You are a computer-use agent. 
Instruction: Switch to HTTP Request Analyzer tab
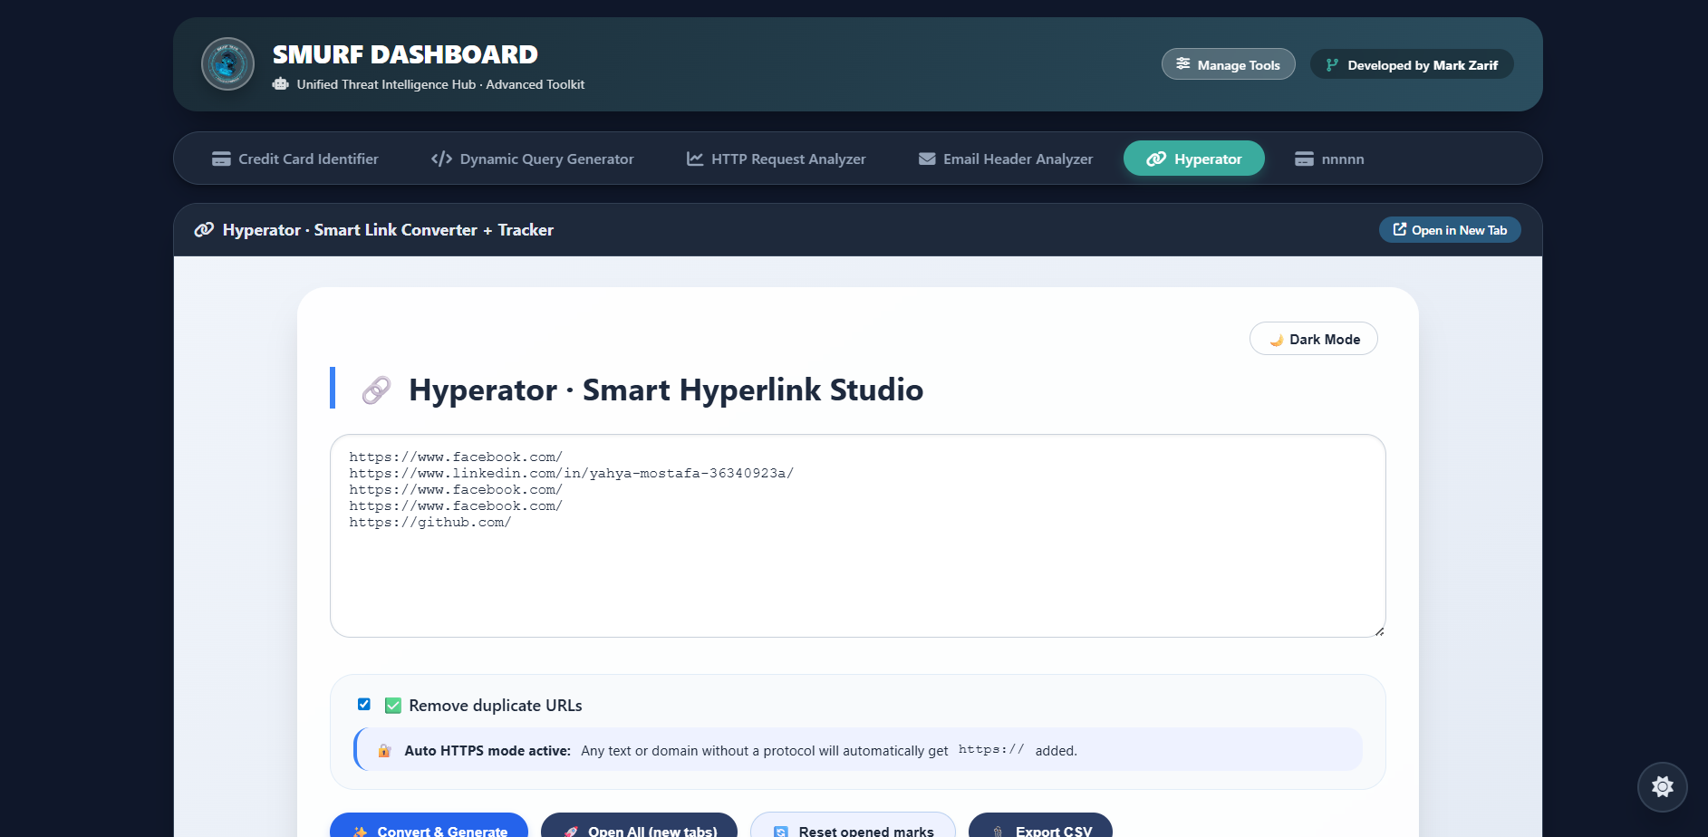click(777, 159)
